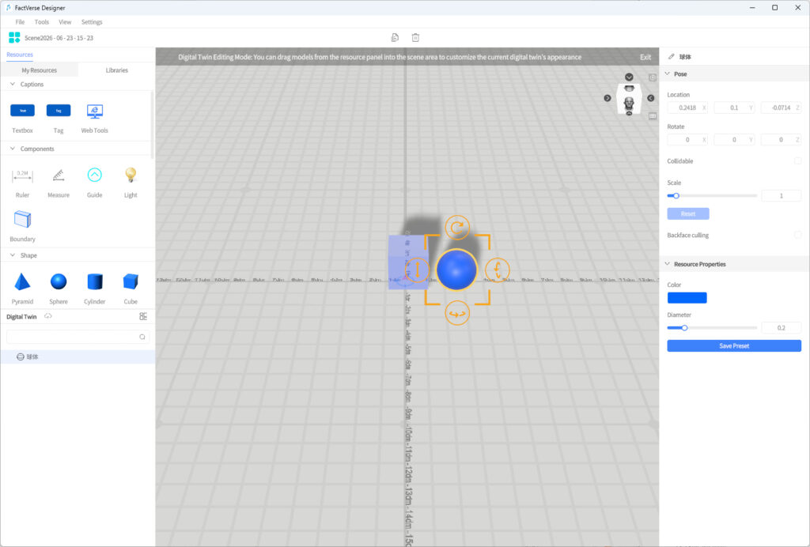This screenshot has height=547, width=810.
Task: Select the Ruler component
Action: [x=22, y=176]
